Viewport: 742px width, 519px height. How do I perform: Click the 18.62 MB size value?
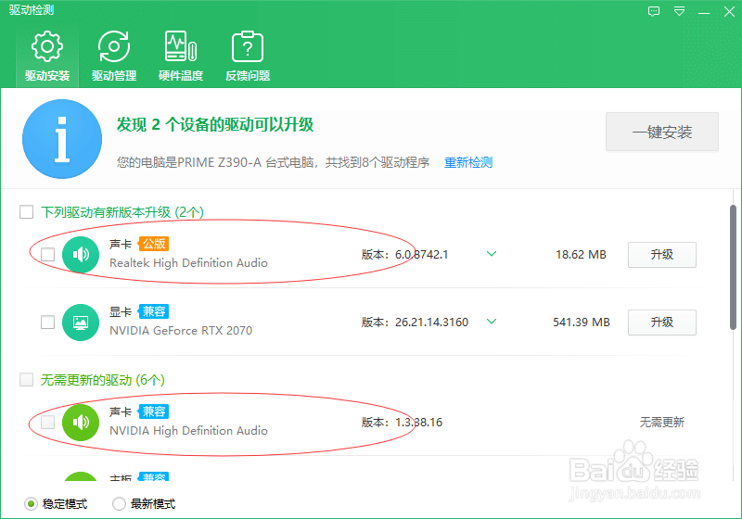(581, 255)
